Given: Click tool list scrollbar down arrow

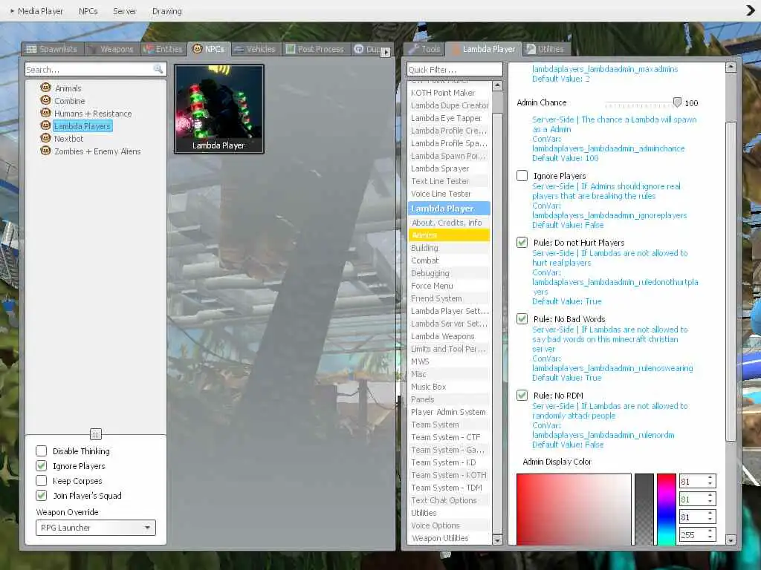Looking at the screenshot, I should 497,540.
